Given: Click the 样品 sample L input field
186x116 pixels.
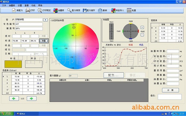Looking at the screenshot, I should [16, 45].
